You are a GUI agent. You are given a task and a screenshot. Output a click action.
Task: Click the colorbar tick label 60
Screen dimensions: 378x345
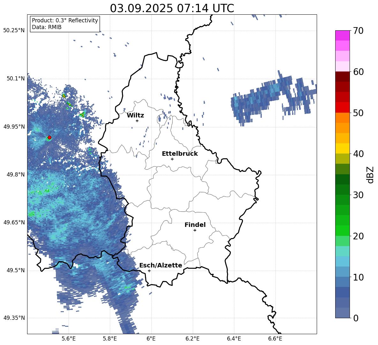point(358,72)
